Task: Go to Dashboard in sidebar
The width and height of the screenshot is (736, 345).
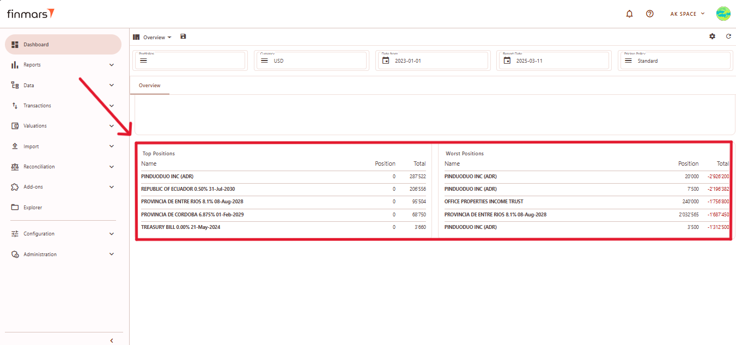Action: (x=63, y=45)
